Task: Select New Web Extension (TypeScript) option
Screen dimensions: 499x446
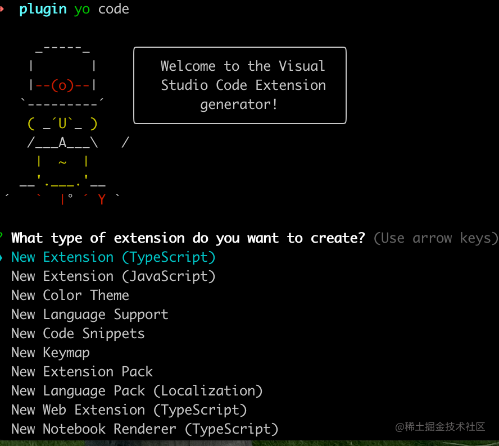Action: pyautogui.click(x=129, y=409)
